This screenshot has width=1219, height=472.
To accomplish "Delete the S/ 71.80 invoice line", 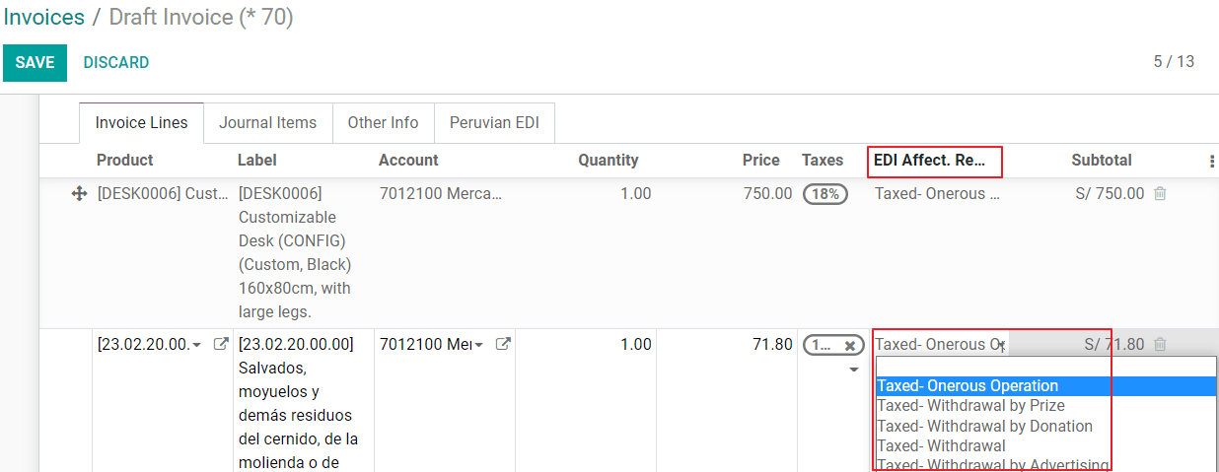I will [1160, 345].
